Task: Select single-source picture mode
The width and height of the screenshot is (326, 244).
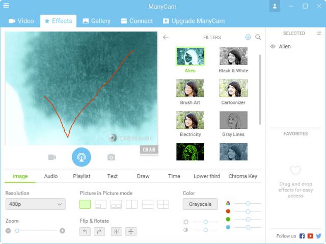Action: 85,204
